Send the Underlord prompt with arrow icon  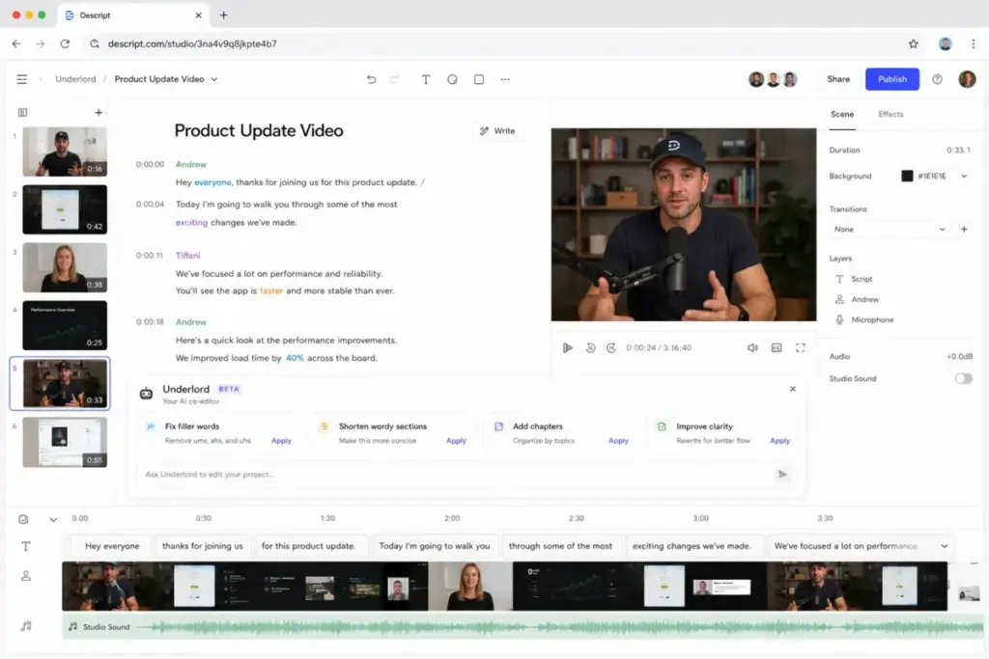[782, 475]
